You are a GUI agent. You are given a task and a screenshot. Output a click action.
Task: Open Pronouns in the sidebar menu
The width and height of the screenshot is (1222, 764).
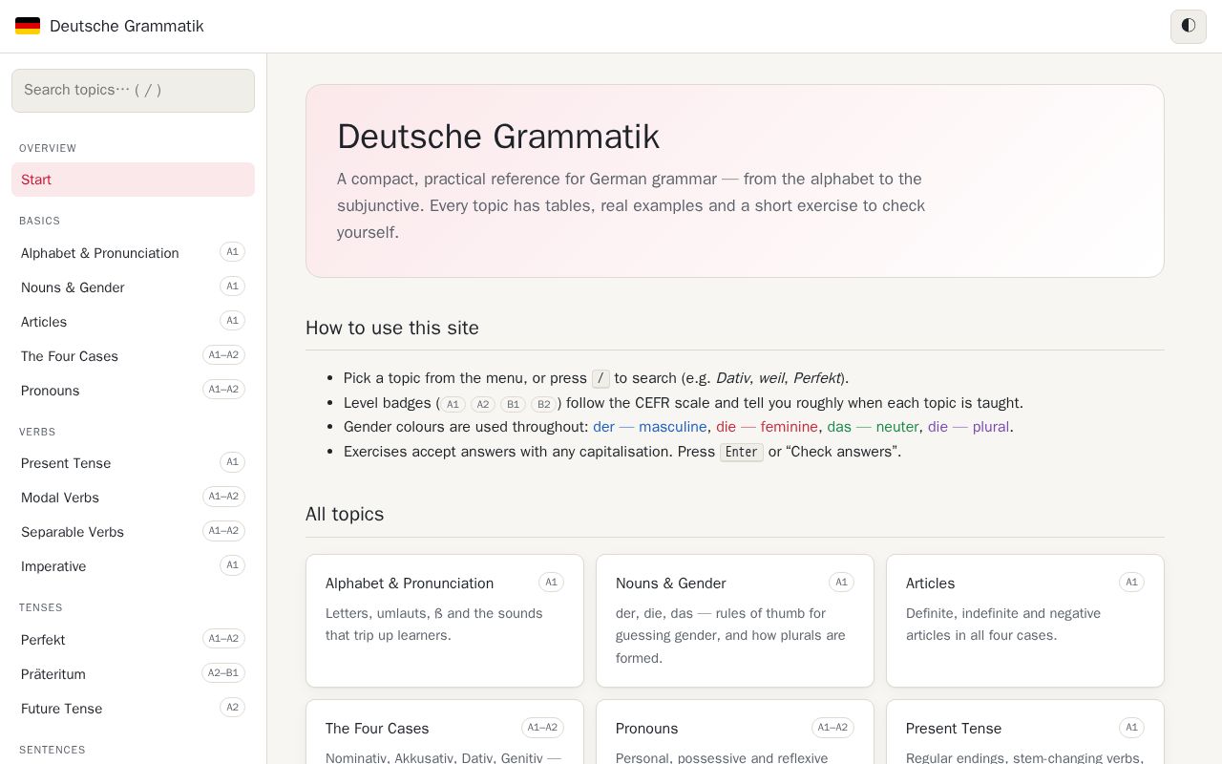(133, 391)
